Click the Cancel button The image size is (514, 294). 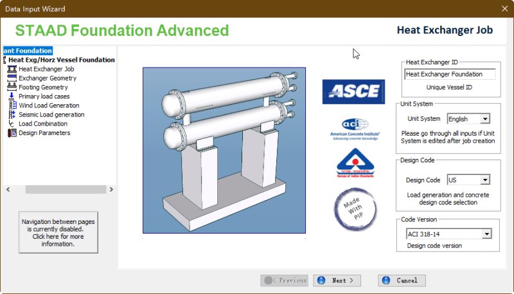(402, 280)
